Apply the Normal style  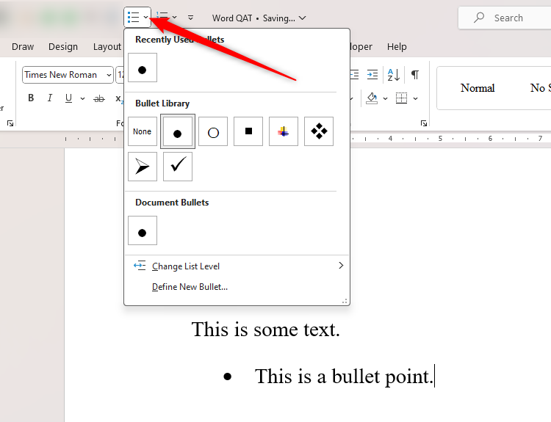coord(478,88)
